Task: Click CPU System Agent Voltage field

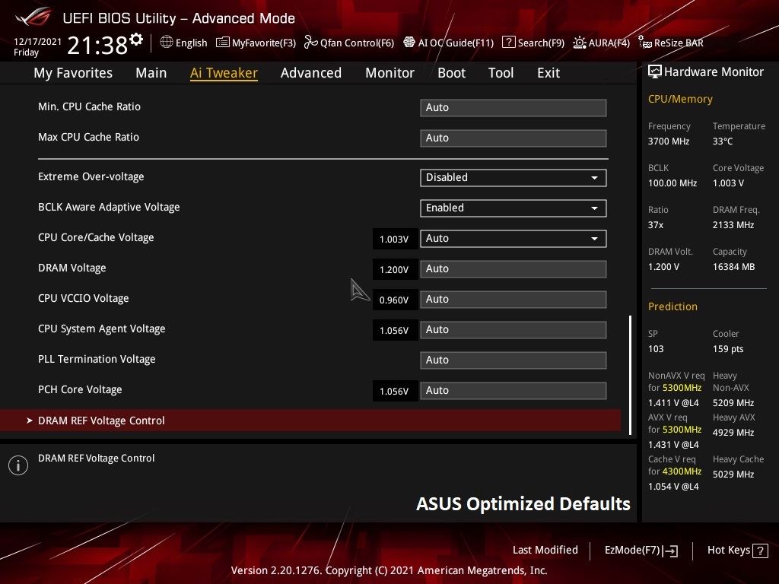Action: (514, 330)
